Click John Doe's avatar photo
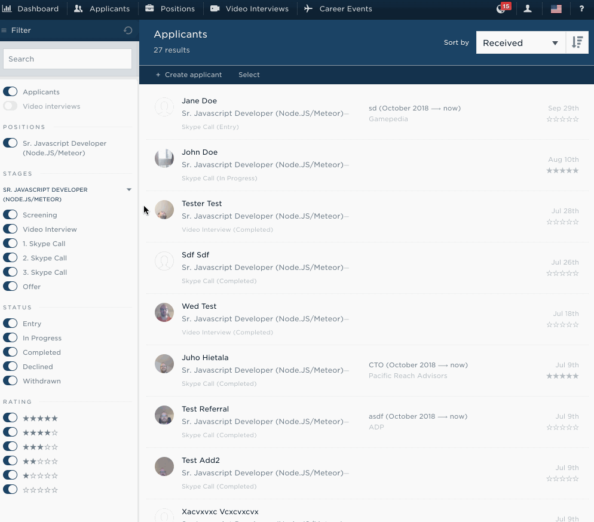The image size is (594, 522). 164,158
